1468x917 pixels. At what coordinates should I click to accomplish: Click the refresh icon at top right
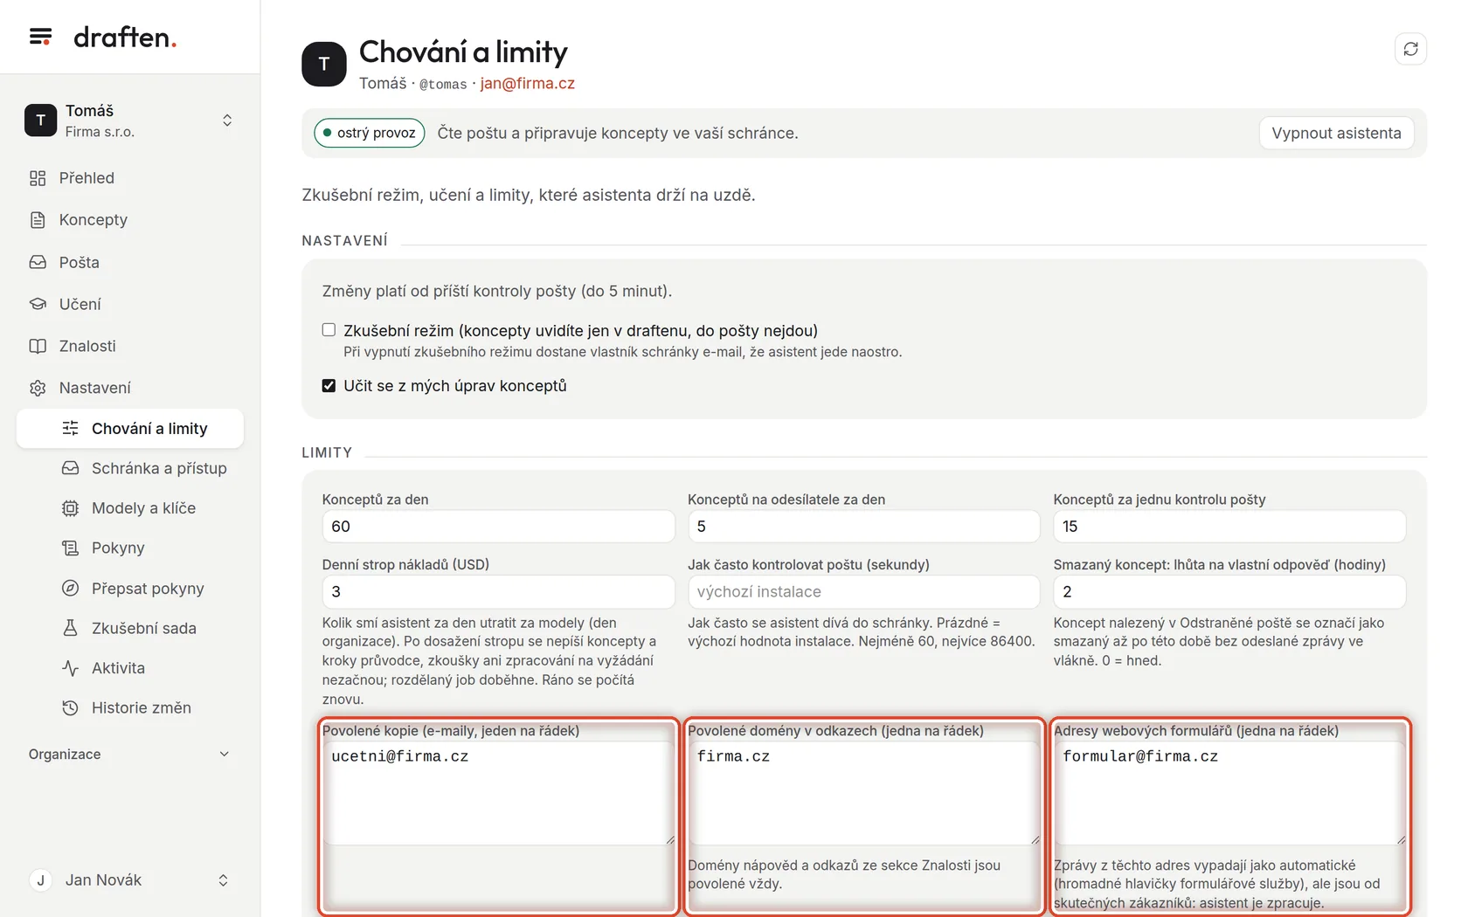pos(1410,49)
